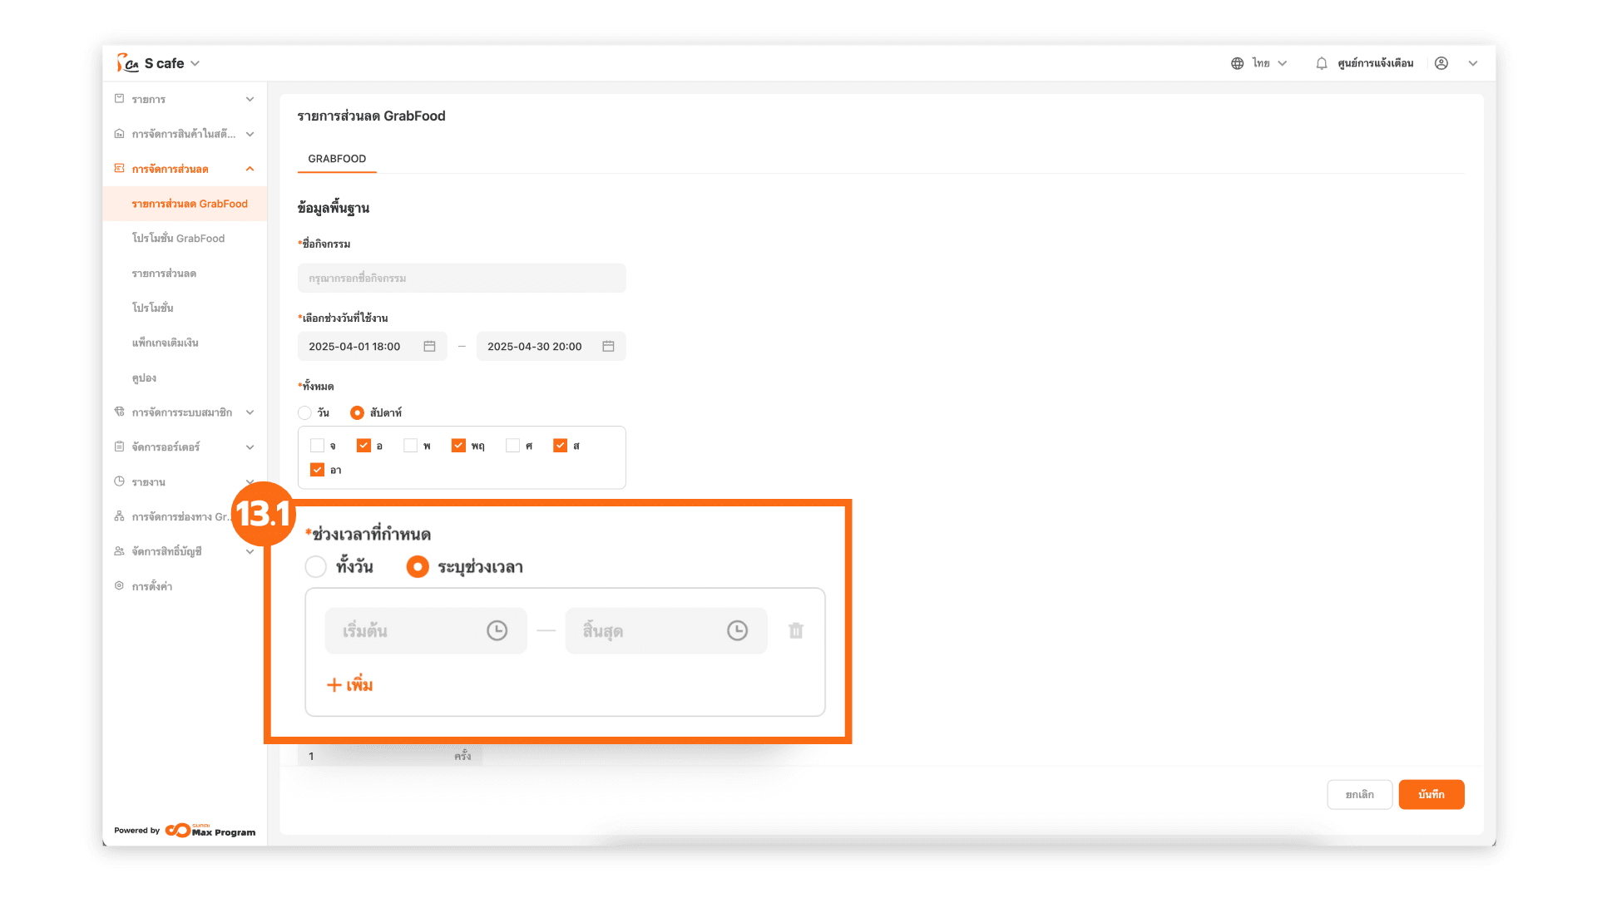Click the trash icon beside time range

click(x=796, y=631)
